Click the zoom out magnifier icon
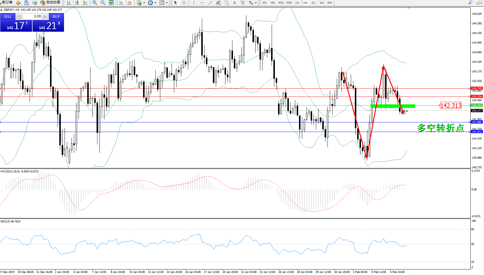 coord(103,3)
